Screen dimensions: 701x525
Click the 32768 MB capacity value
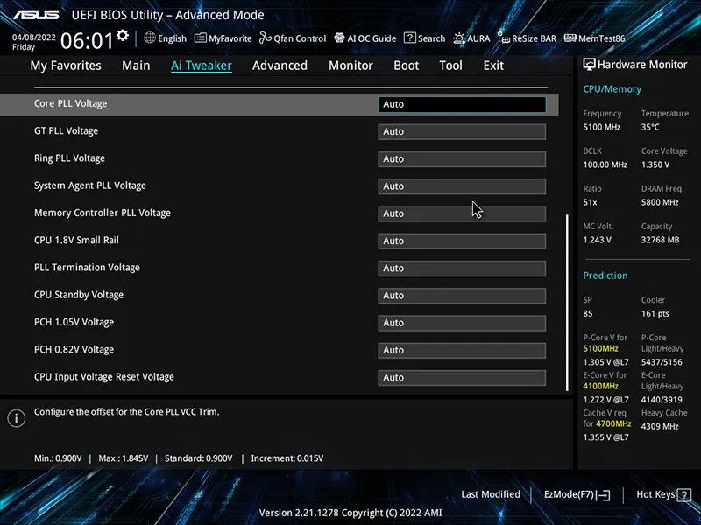pyautogui.click(x=661, y=240)
